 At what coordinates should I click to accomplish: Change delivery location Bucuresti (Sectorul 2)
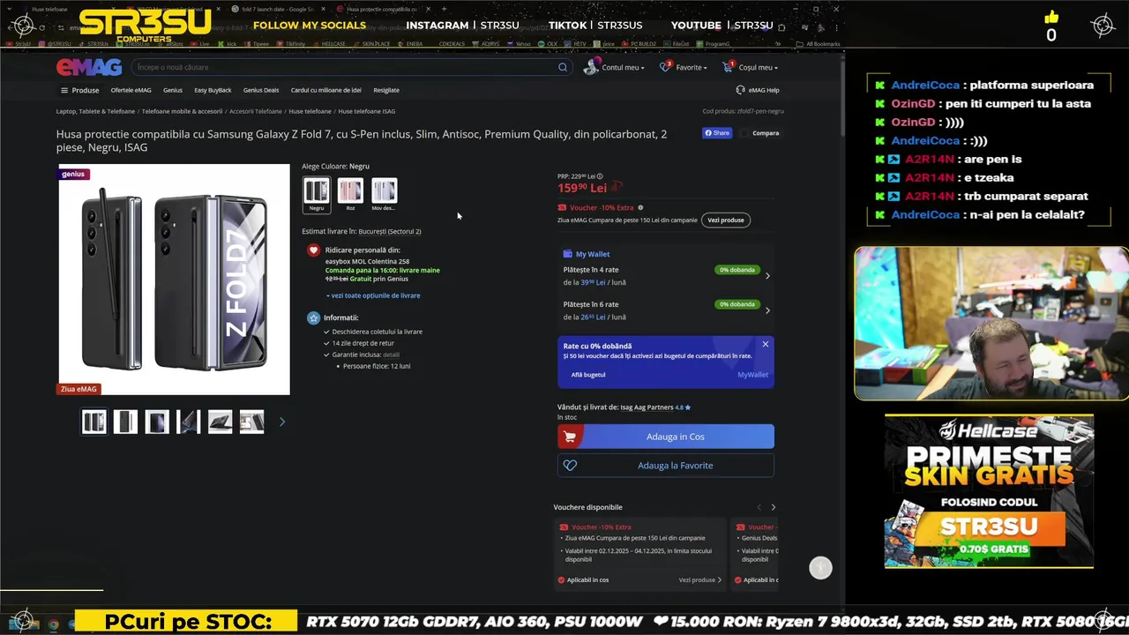[390, 231]
